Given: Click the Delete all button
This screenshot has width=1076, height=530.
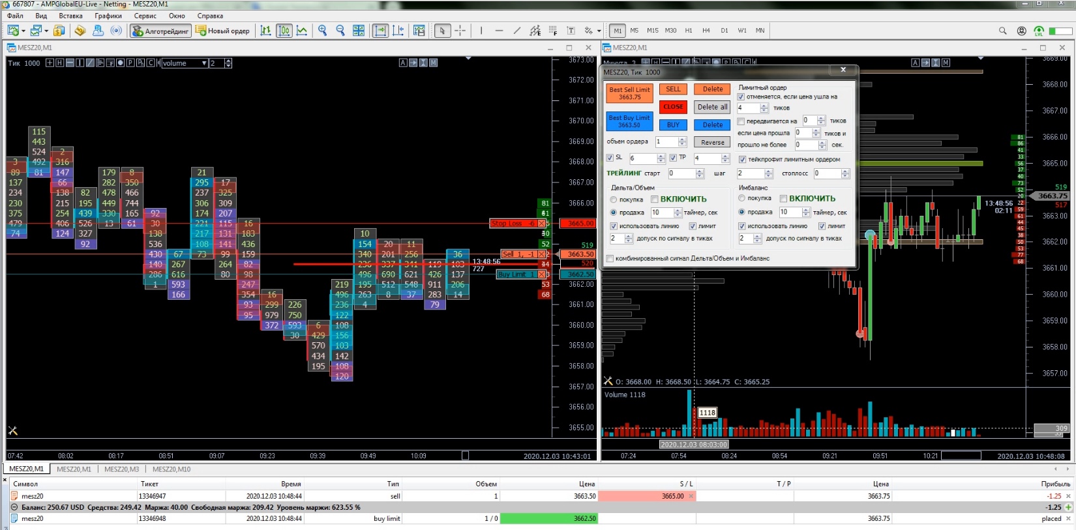Looking at the screenshot, I should pyautogui.click(x=712, y=107).
